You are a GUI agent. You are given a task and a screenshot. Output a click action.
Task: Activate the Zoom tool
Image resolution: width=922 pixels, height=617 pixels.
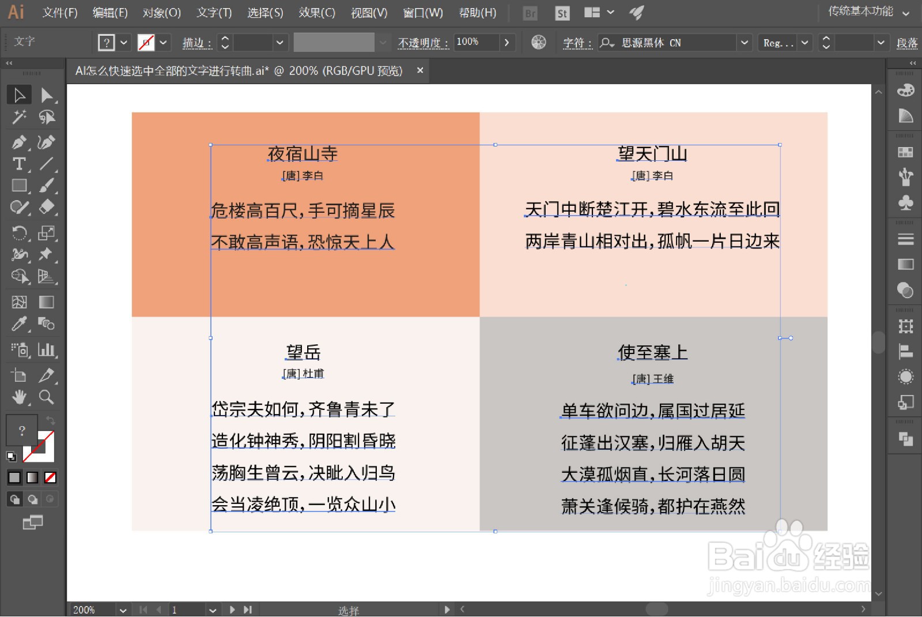tap(47, 397)
